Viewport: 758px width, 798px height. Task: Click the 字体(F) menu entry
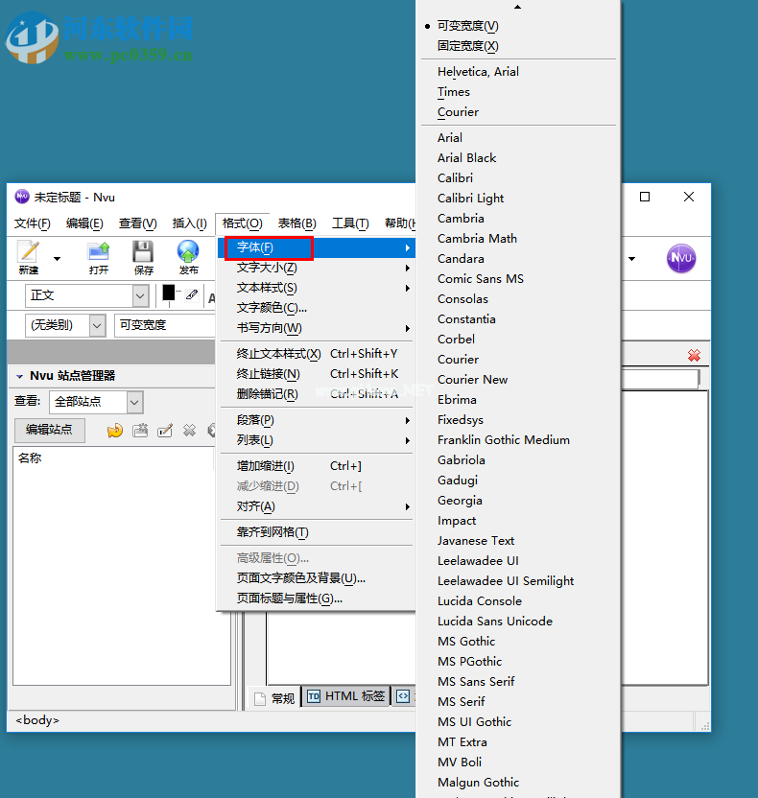[x=317, y=247]
